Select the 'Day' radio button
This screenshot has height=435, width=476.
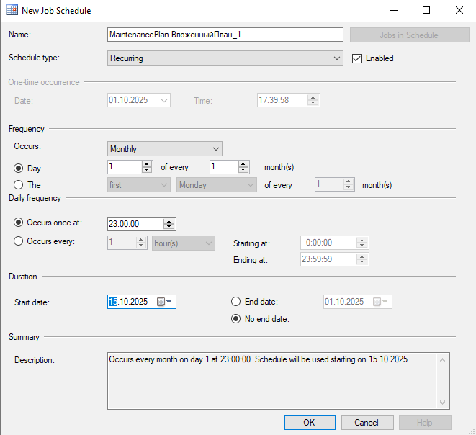[19, 168]
